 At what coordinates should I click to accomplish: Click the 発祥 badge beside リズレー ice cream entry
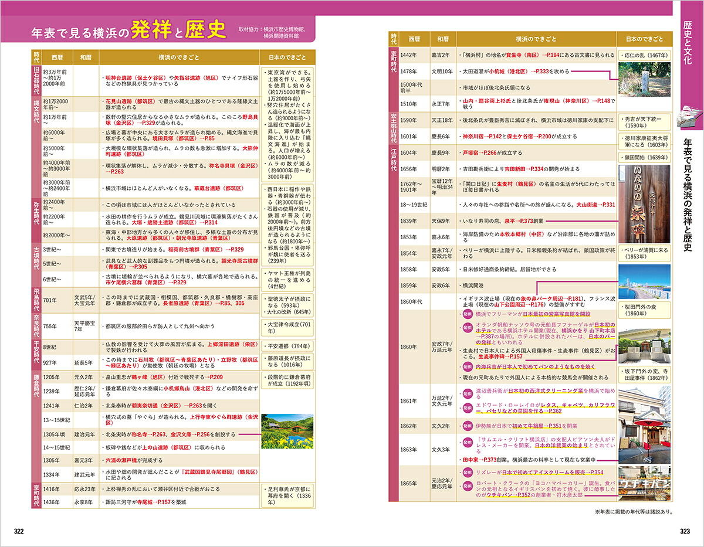pos(468,472)
